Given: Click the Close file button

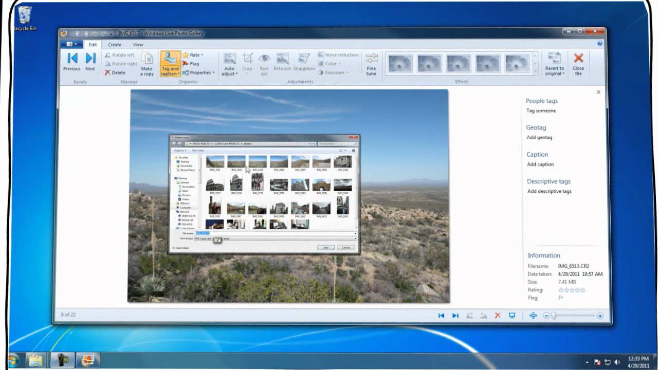Looking at the screenshot, I should click(578, 64).
